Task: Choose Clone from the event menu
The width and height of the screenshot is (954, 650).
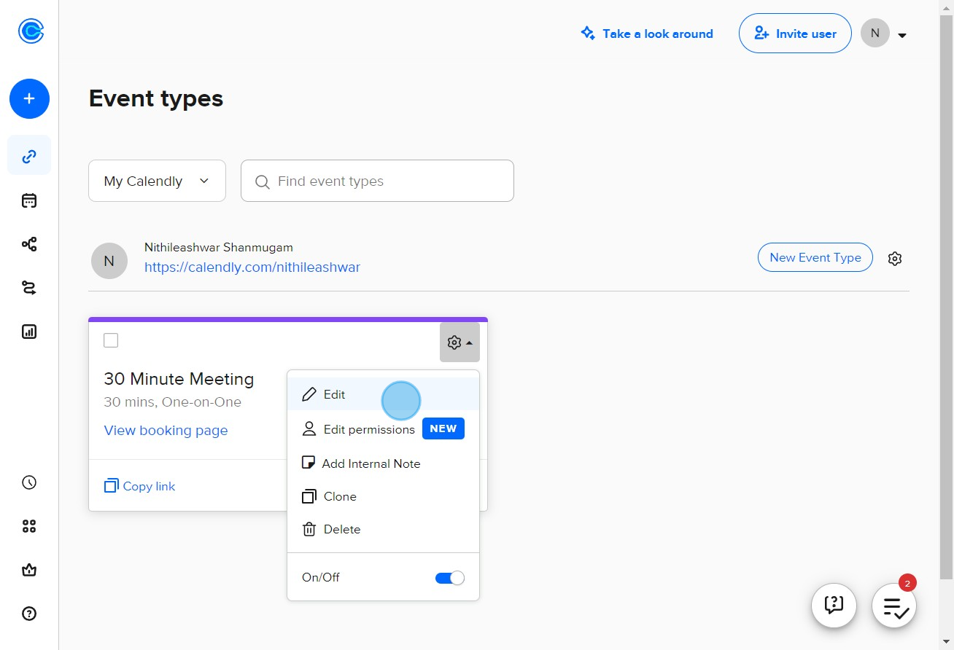Action: pos(383,496)
